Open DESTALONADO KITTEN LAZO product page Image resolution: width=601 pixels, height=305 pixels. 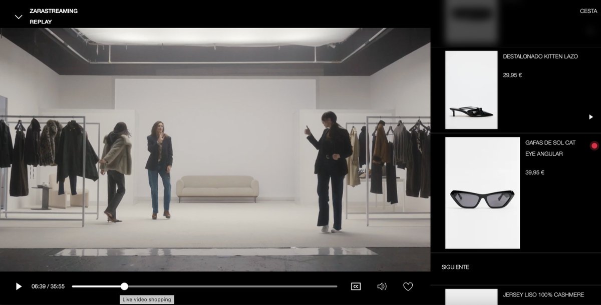540,56
